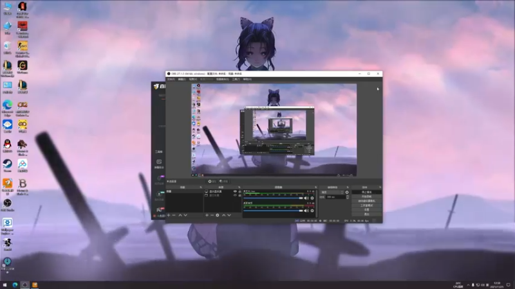The height and width of the screenshot is (289, 515).
Task: Move the scene down in the Scenes list
Action: tap(185, 215)
